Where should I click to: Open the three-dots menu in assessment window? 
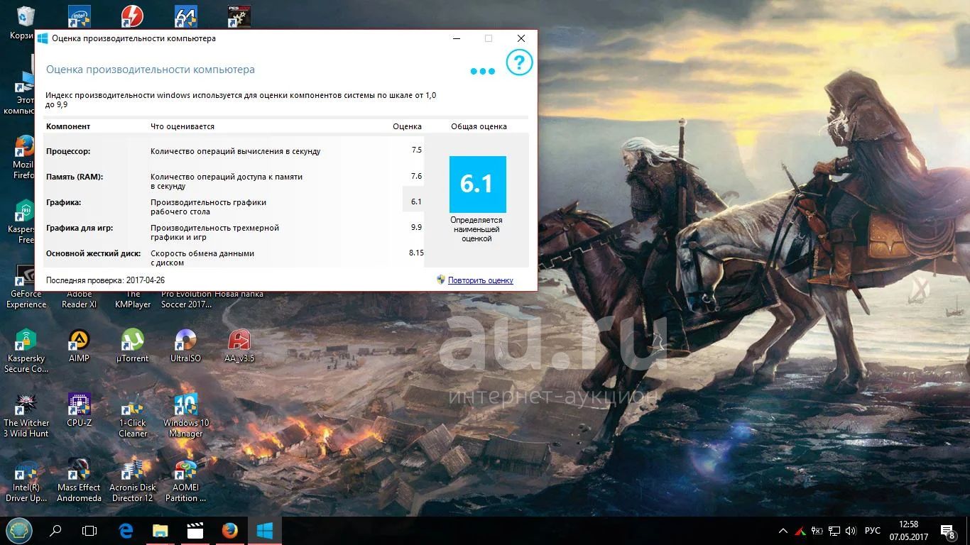pyautogui.click(x=483, y=71)
